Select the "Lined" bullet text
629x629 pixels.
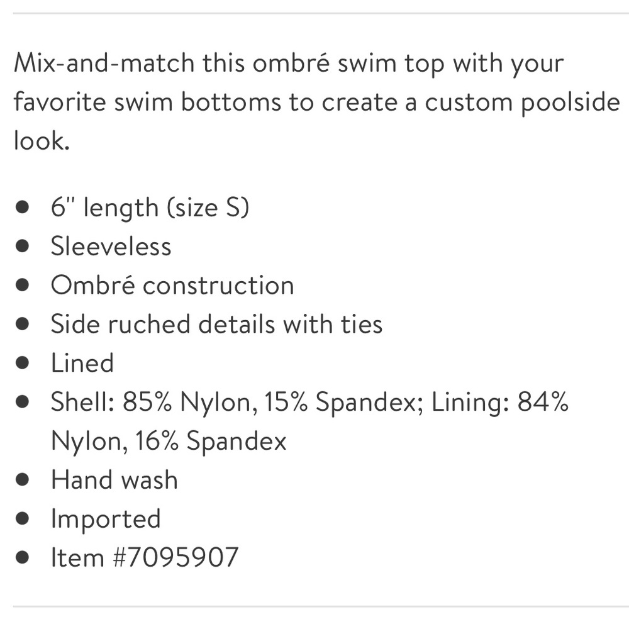(82, 363)
